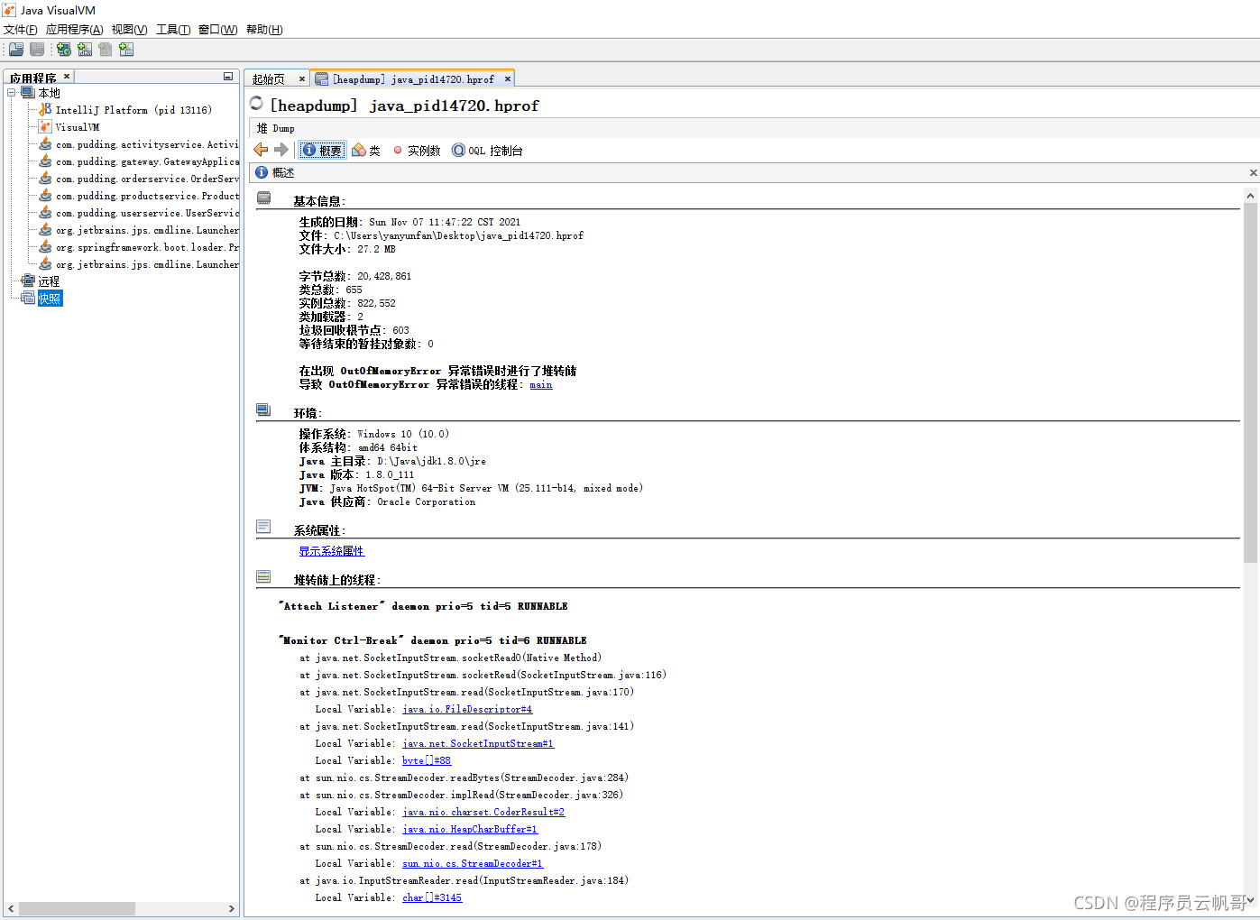
Task: Click the grayed core dump toolbar icon
Action: [x=106, y=50]
